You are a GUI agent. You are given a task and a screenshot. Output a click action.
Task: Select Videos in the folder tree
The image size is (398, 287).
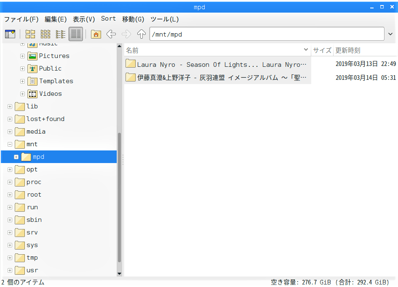50,94
